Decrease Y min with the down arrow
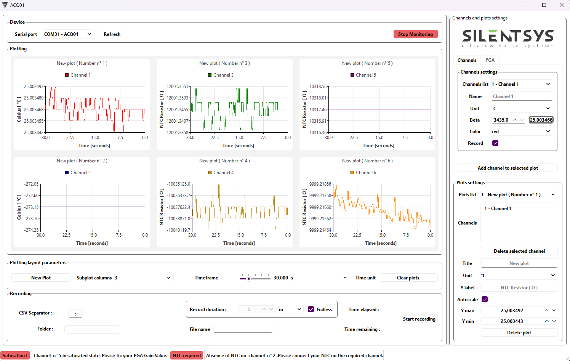 click(x=554, y=321)
